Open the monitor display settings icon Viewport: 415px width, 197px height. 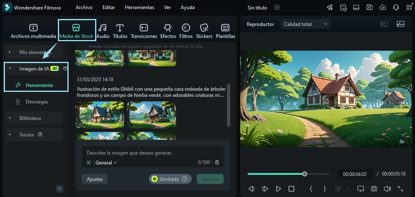[360, 189]
